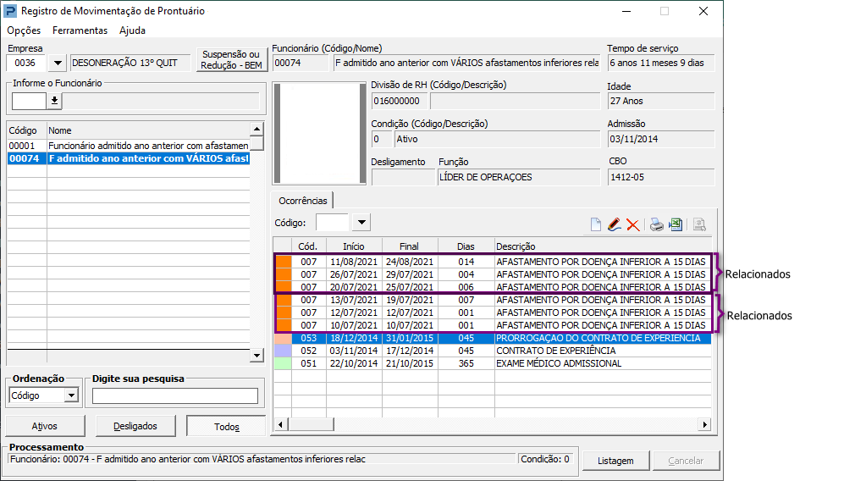Open the Empresa dropdown arrow
The height and width of the screenshot is (481, 866).
tap(58, 63)
